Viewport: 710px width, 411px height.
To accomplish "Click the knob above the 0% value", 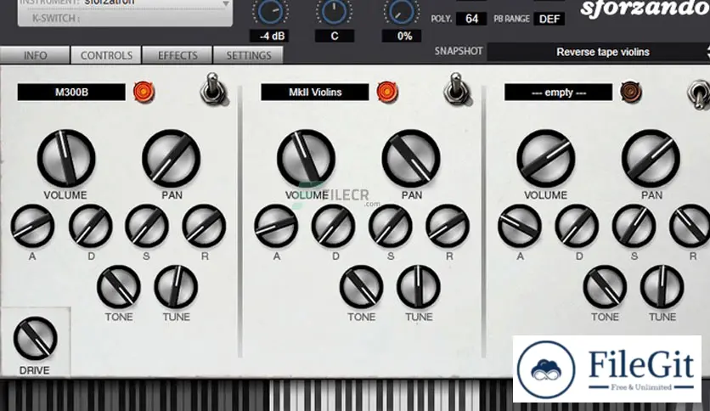I will [x=402, y=12].
